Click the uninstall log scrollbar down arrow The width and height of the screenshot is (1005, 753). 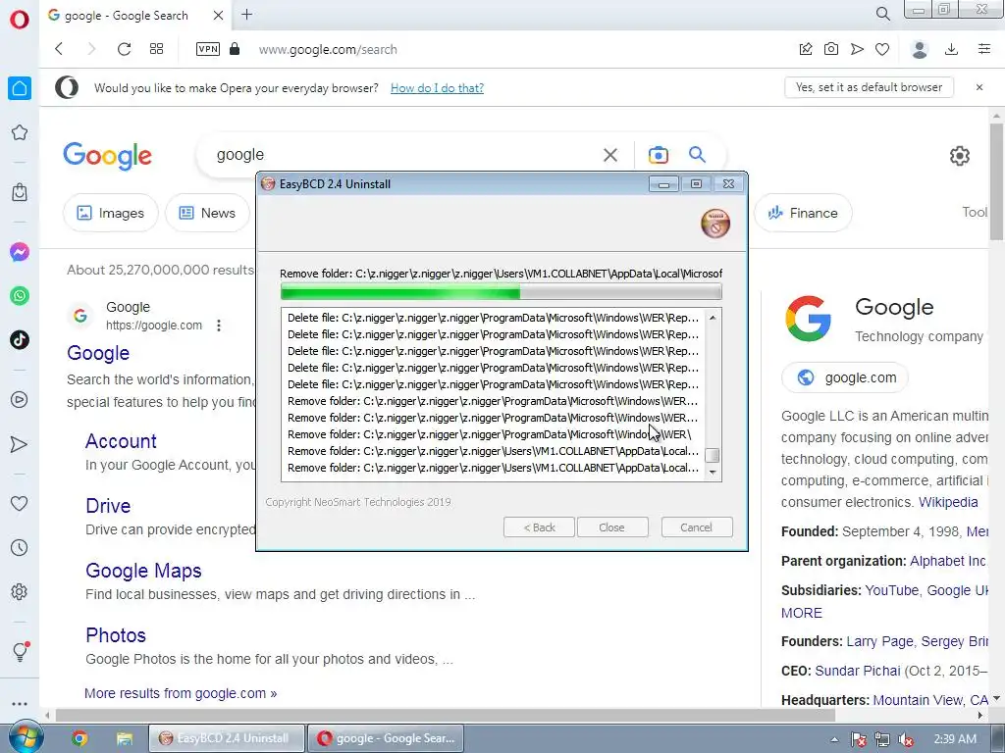click(x=713, y=473)
